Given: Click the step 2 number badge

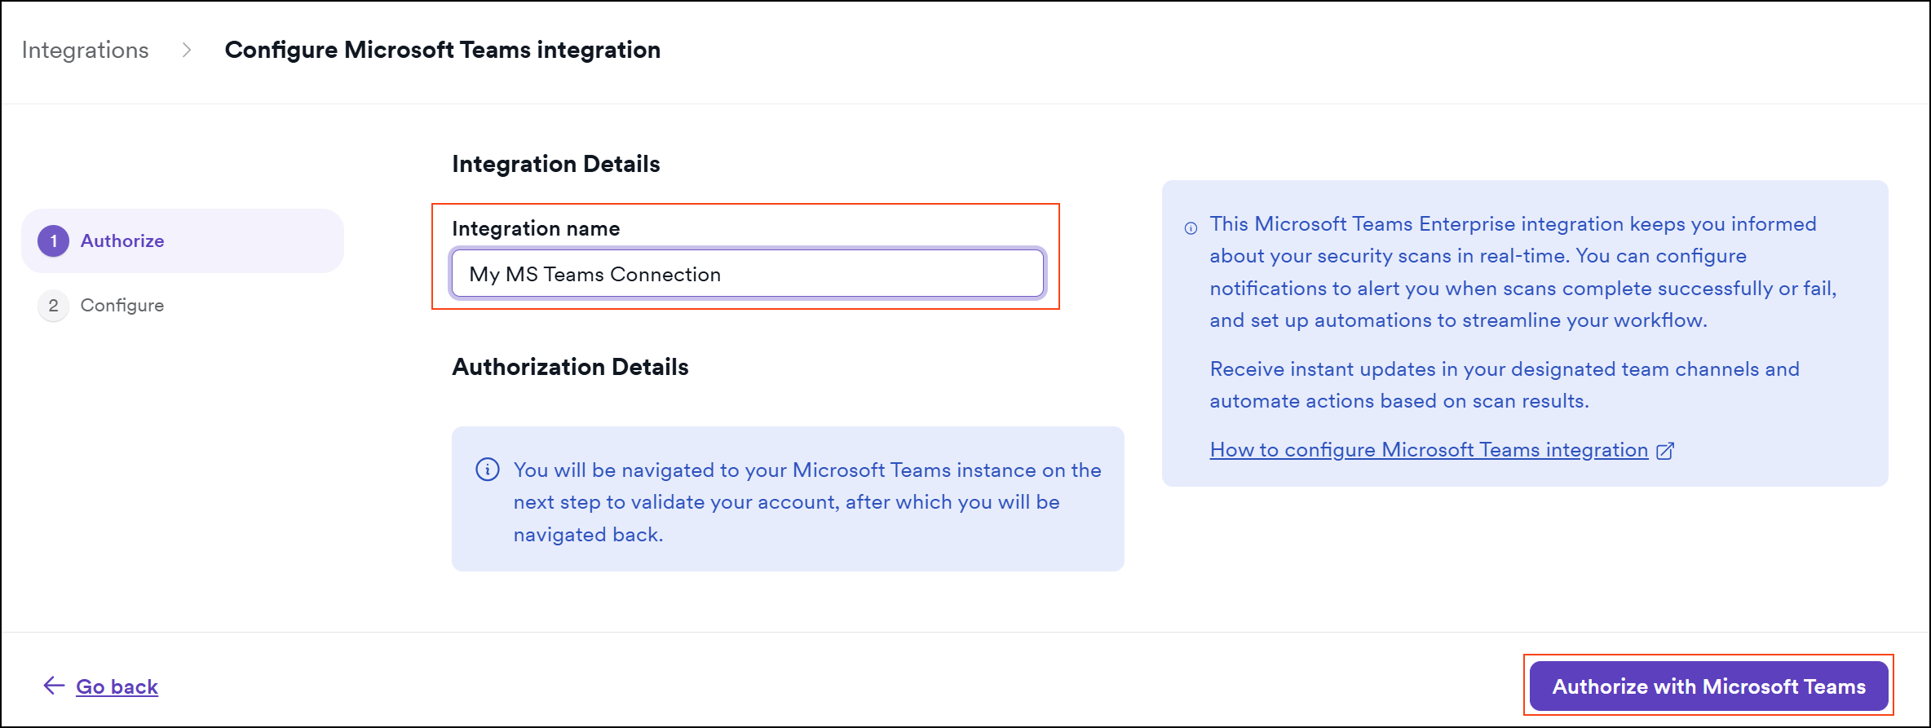Looking at the screenshot, I should coord(54,305).
